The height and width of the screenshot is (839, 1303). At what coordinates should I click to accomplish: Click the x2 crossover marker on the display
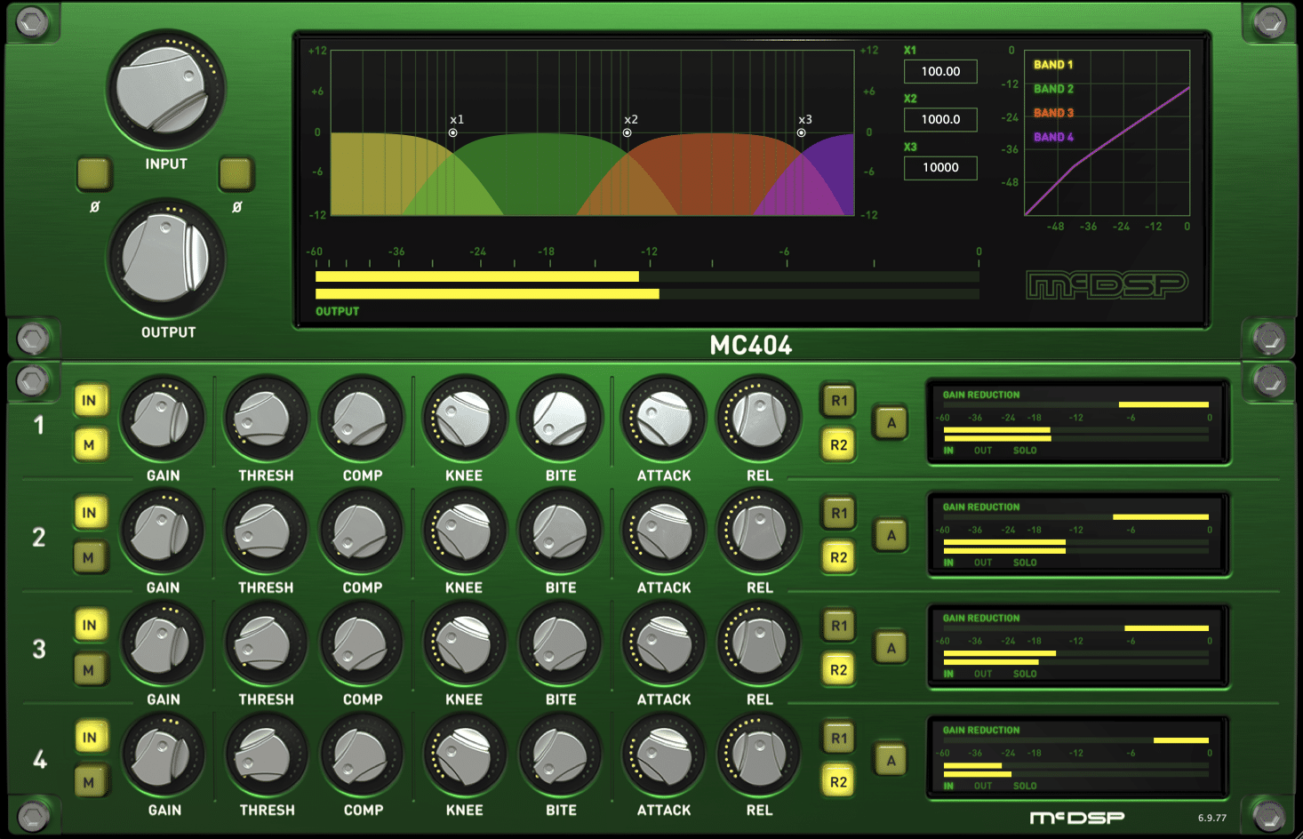click(627, 131)
